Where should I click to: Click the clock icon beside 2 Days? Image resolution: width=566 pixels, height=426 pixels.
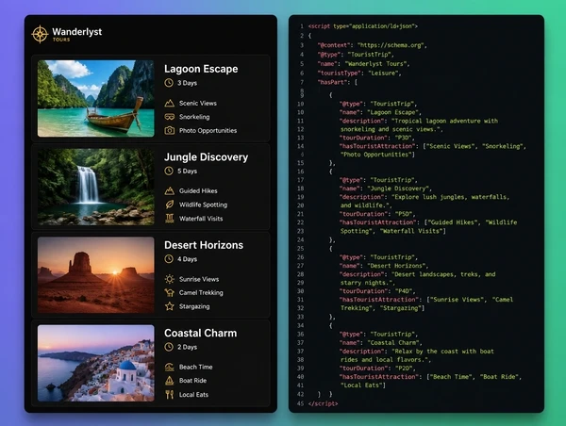(169, 347)
